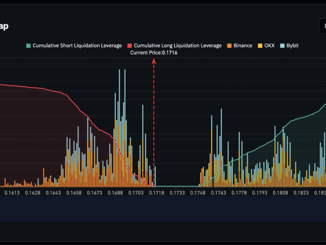Click the yellow OKX legend swatch
Viewport: 326px width, 245px height.
[x=260, y=46]
